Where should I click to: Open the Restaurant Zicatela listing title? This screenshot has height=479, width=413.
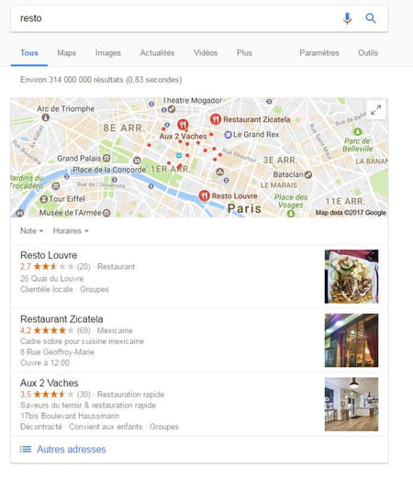pos(61,319)
